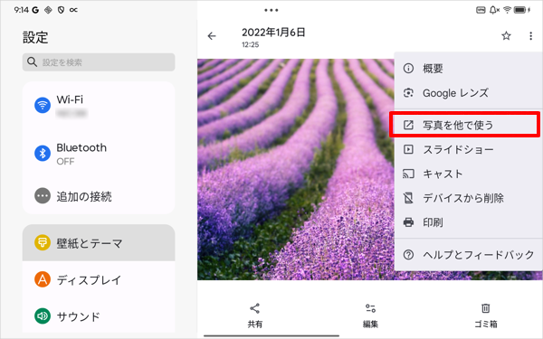The height and width of the screenshot is (339, 543).
Task: Click the Bluetooth OFF status text
Action: [65, 162]
